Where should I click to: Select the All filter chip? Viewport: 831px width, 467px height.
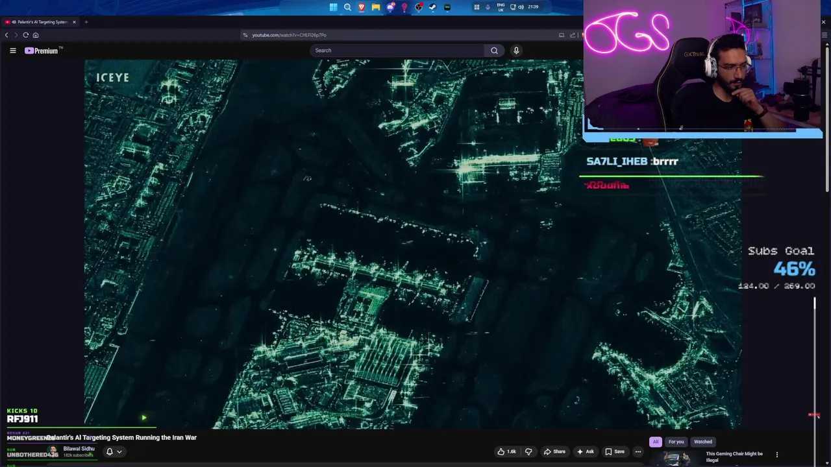pyautogui.click(x=656, y=442)
